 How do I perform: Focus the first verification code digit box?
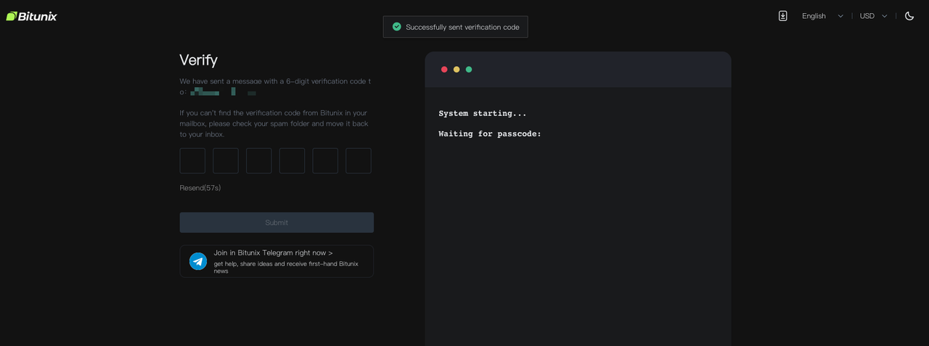coord(192,161)
